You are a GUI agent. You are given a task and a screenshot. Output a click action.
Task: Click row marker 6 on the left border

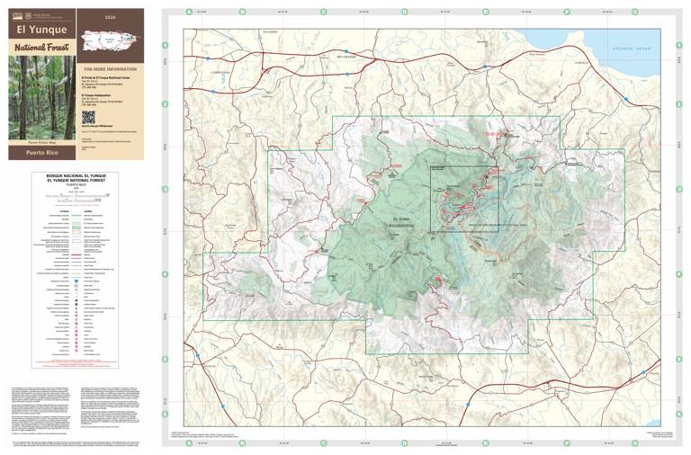tap(166, 414)
